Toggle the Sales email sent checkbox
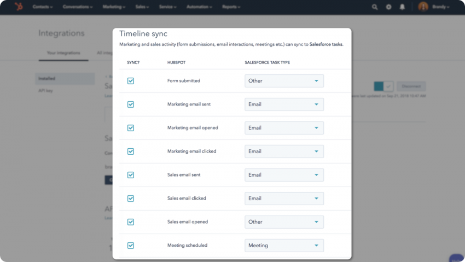This screenshot has width=465, height=262. (131, 175)
